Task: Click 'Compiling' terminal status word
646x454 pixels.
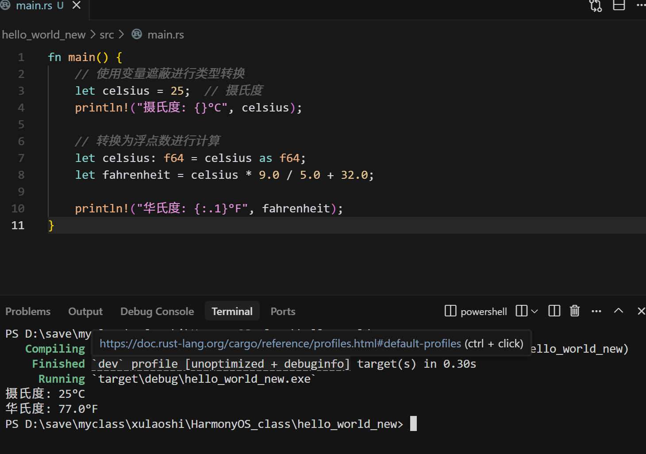Action: (55, 349)
